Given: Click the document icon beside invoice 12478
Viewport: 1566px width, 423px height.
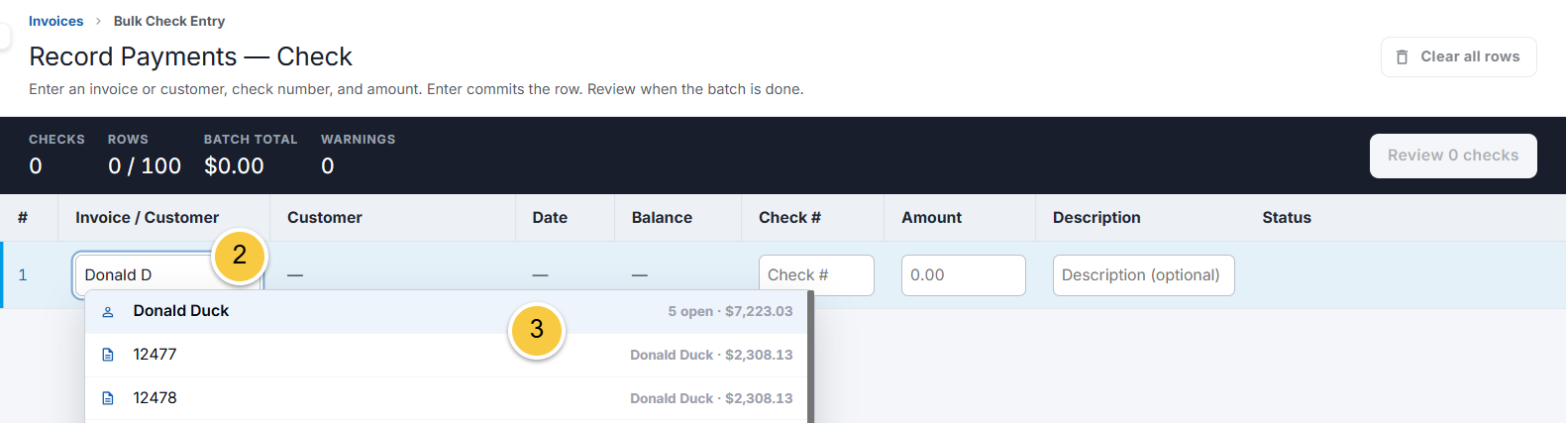Looking at the screenshot, I should (x=108, y=398).
